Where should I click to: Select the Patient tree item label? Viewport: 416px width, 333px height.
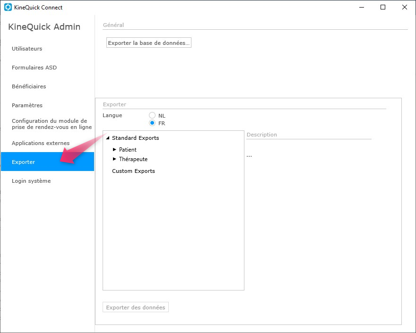[128, 150]
